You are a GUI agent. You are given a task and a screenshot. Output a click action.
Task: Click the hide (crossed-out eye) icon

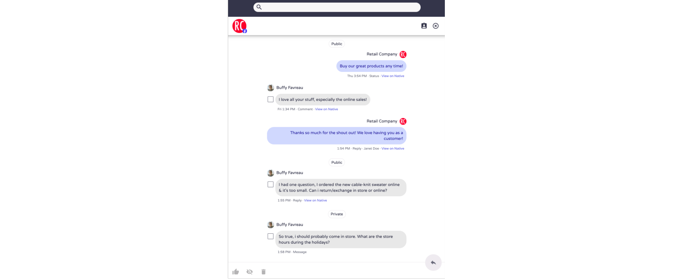coord(249,272)
